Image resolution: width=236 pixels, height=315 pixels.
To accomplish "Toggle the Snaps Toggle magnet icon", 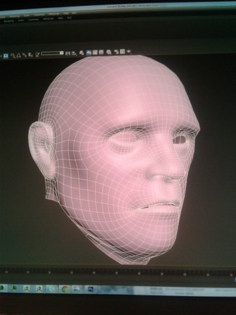I will pos(13,55).
